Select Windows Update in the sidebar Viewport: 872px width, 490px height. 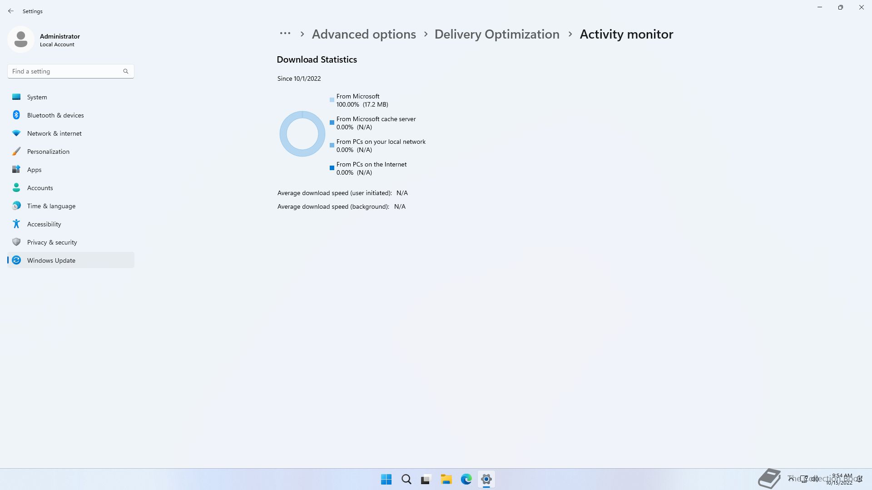point(51,260)
